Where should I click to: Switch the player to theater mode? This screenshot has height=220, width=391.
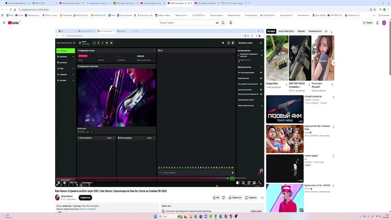pos(254,183)
